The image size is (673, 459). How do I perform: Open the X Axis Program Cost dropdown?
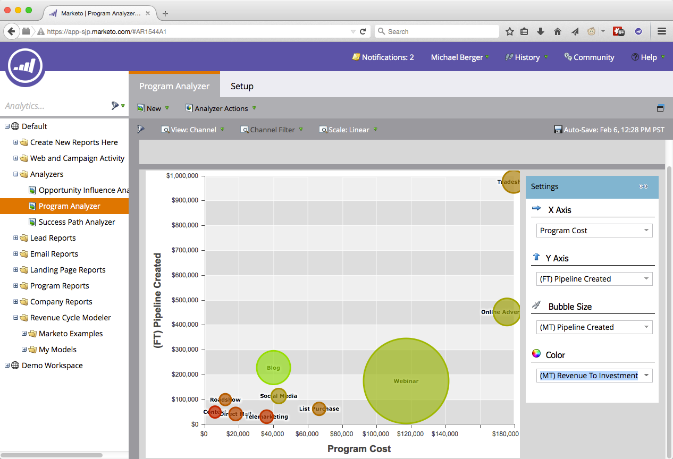click(594, 231)
